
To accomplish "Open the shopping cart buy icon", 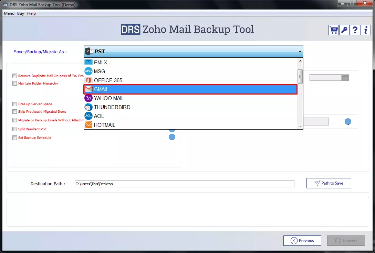I will pos(333,30).
